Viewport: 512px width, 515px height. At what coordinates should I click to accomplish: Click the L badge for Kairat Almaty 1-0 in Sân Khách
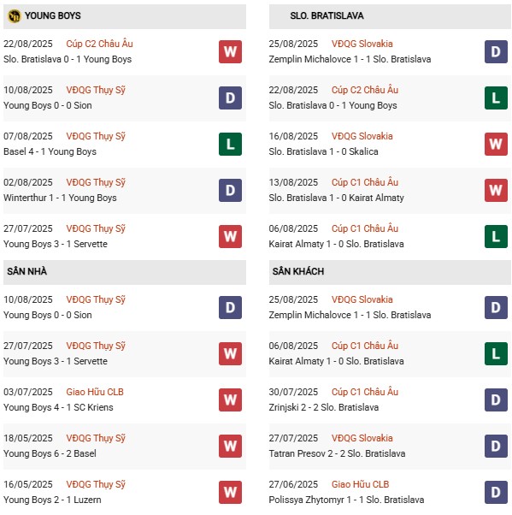point(496,353)
